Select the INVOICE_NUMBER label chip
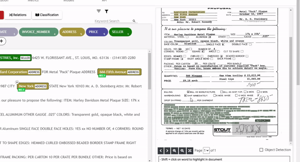This screenshot has height=162, width=300. point(39,32)
